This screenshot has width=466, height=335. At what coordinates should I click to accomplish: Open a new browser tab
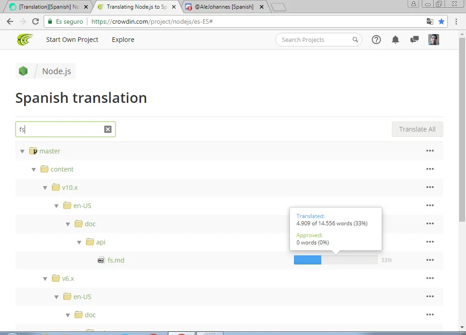coord(279,7)
